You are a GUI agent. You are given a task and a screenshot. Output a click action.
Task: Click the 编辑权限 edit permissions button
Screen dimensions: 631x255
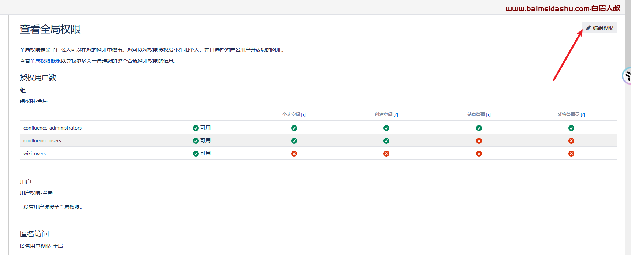click(600, 28)
